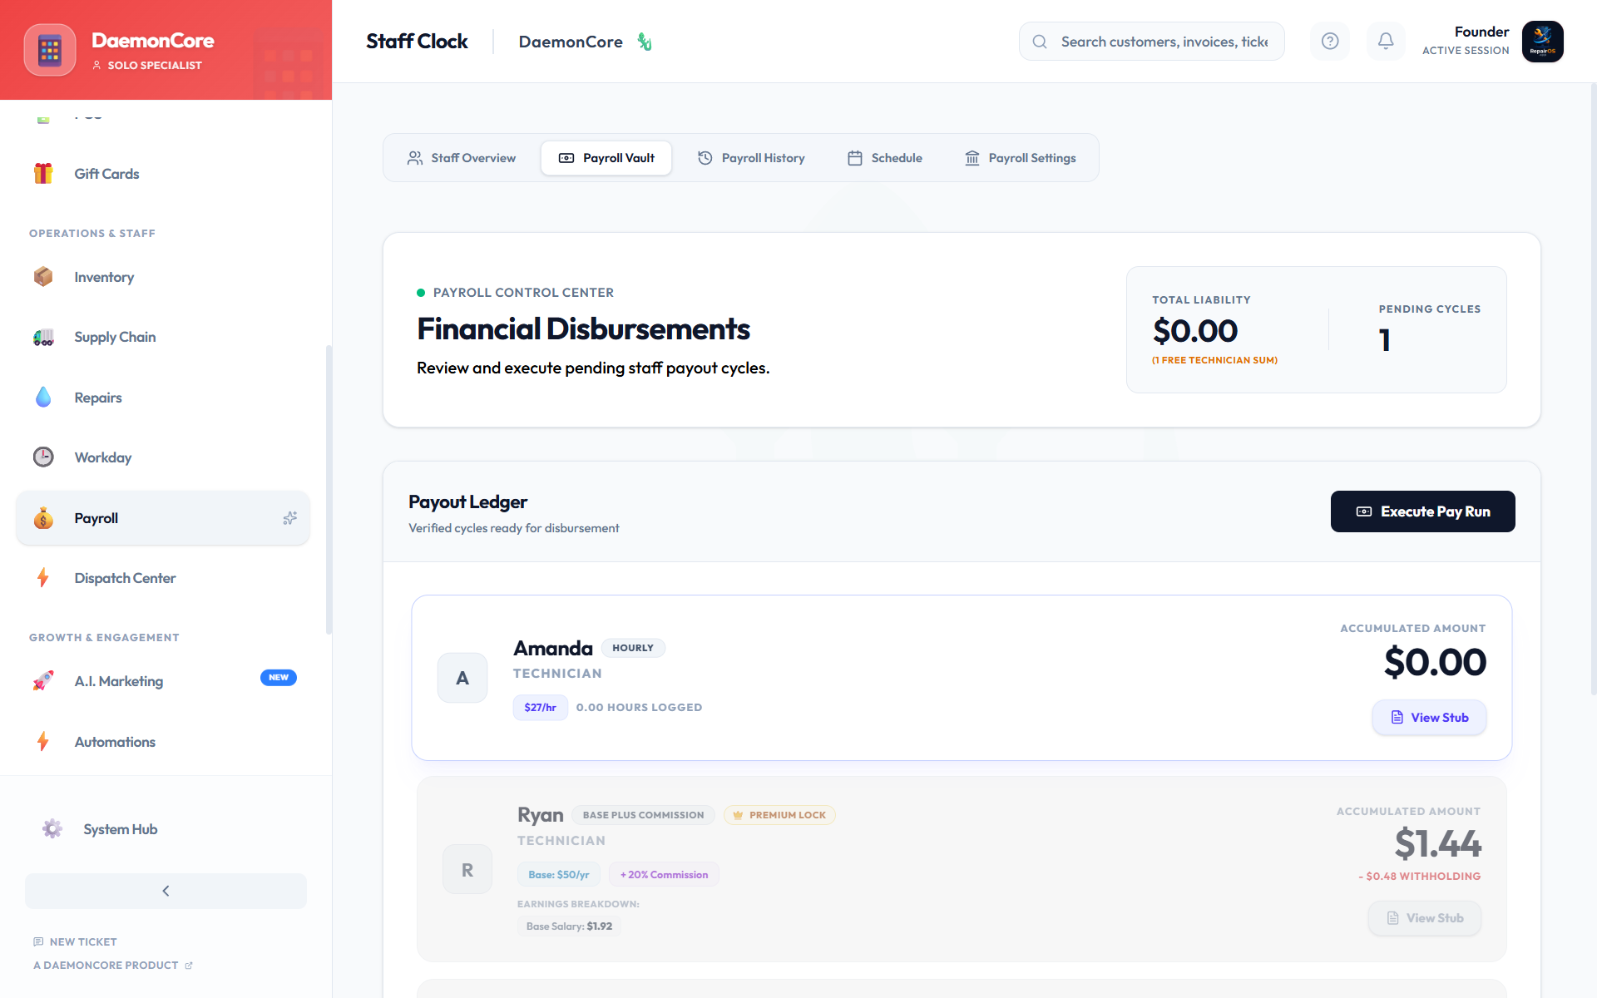1597x998 pixels.
Task: Click Ryan's Base Plus Commission badge
Action: pos(643,815)
